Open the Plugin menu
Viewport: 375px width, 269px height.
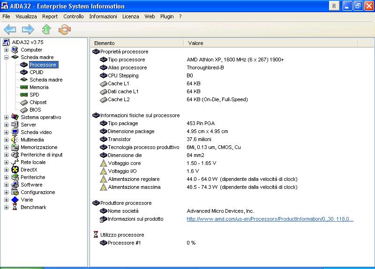pos(167,16)
